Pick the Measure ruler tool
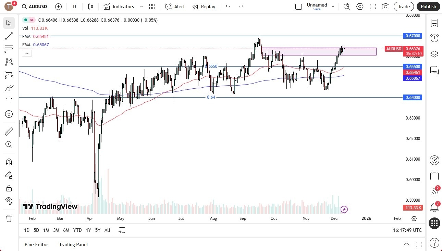This screenshot has width=442, height=251. click(9, 131)
